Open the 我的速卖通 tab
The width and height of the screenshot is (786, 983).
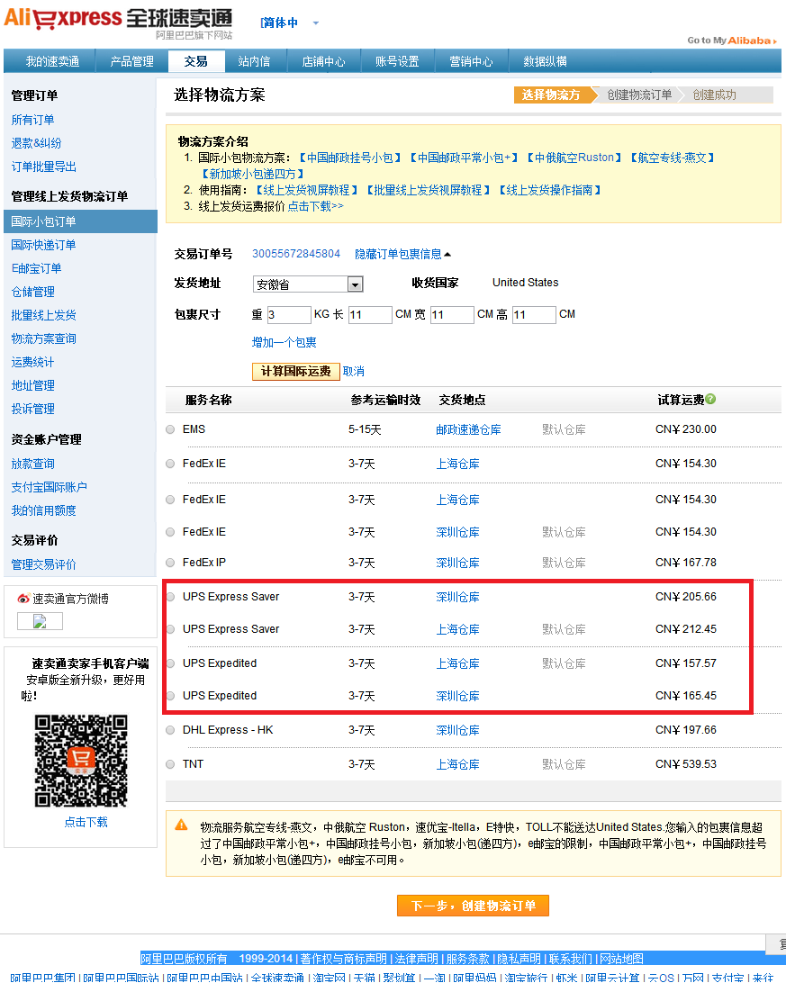[x=52, y=61]
